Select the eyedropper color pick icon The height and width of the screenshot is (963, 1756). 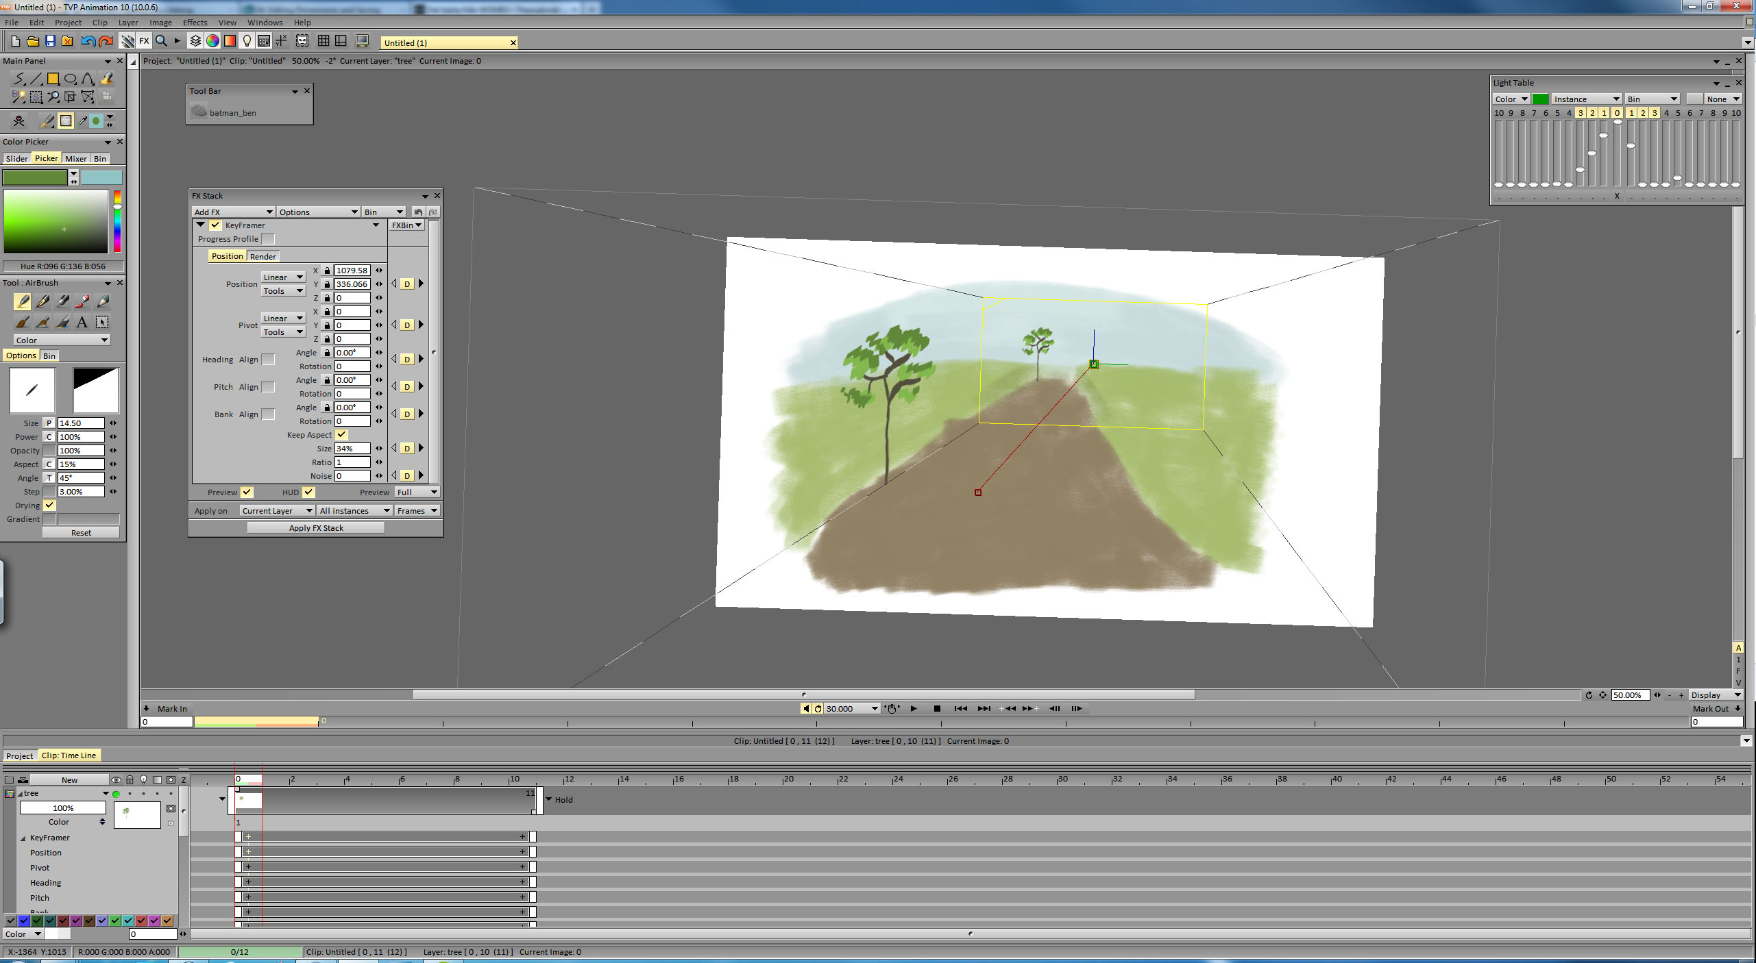pos(82,121)
